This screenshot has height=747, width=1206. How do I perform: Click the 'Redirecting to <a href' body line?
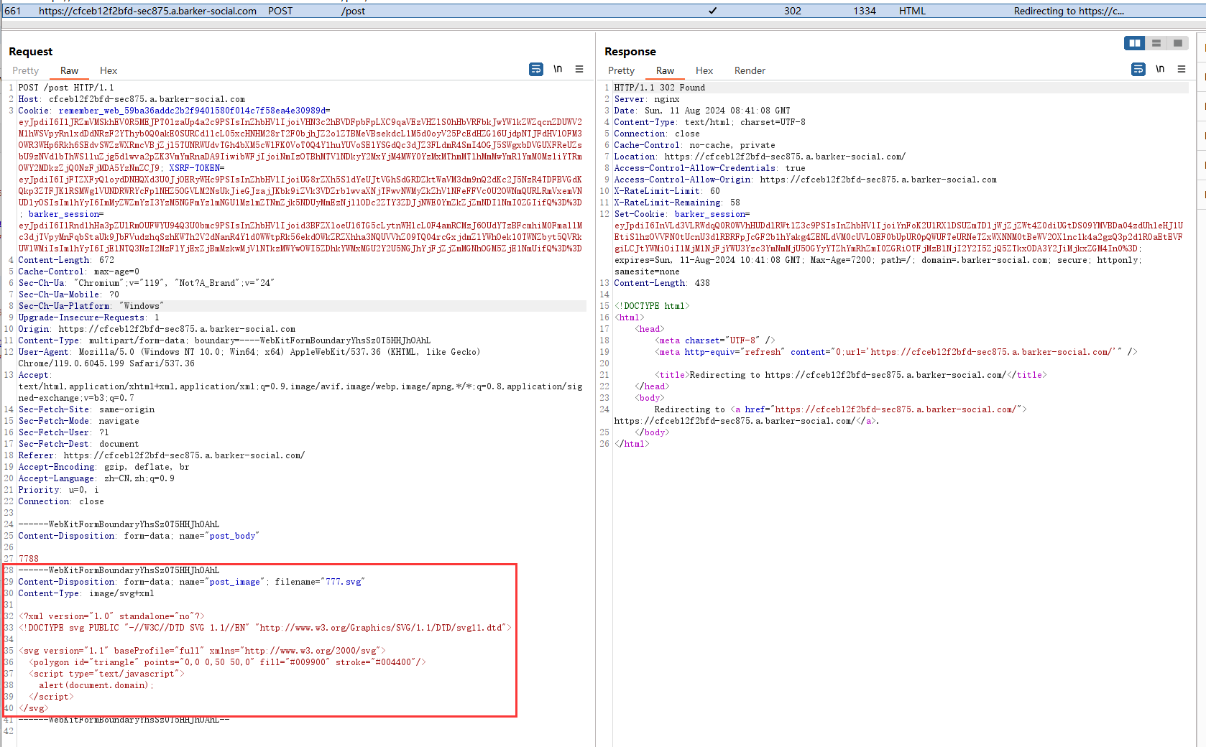[x=841, y=409]
